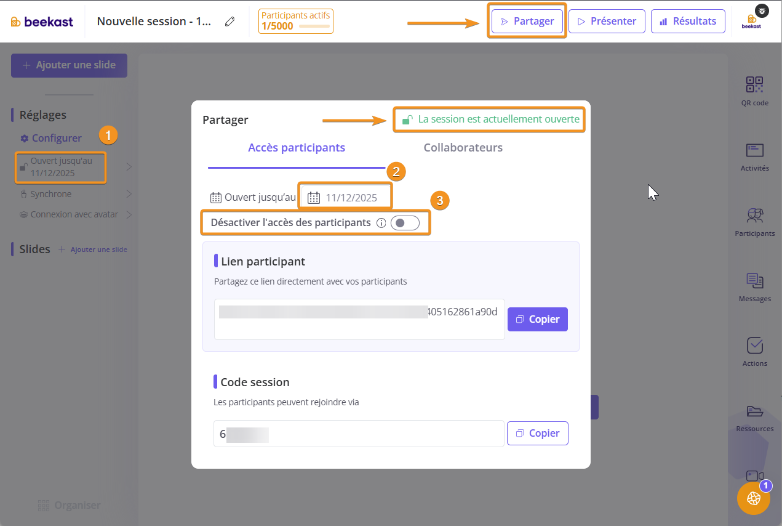Click the pencil icon to rename session
782x526 pixels.
[230, 22]
